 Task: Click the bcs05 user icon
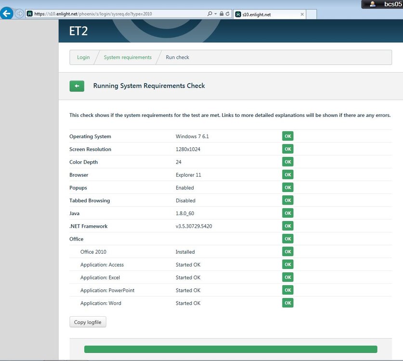(x=372, y=4)
